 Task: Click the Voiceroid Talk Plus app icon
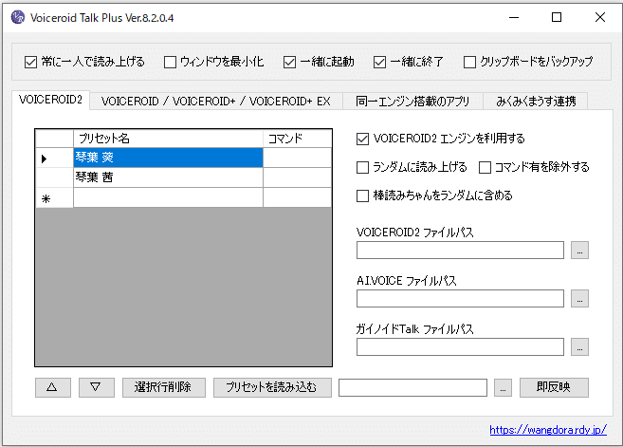[x=18, y=17]
